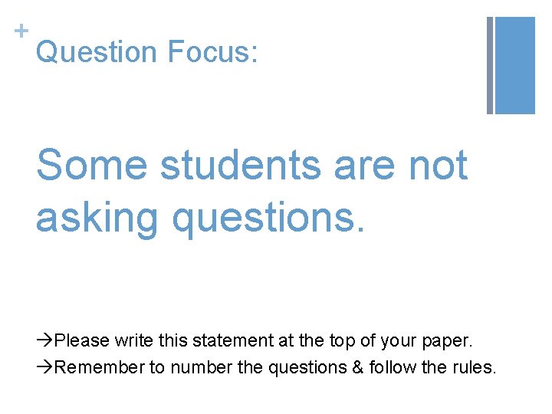The image size is (552, 414).
Task: Click the word 'students' in the statement
Action: [x=242, y=165]
